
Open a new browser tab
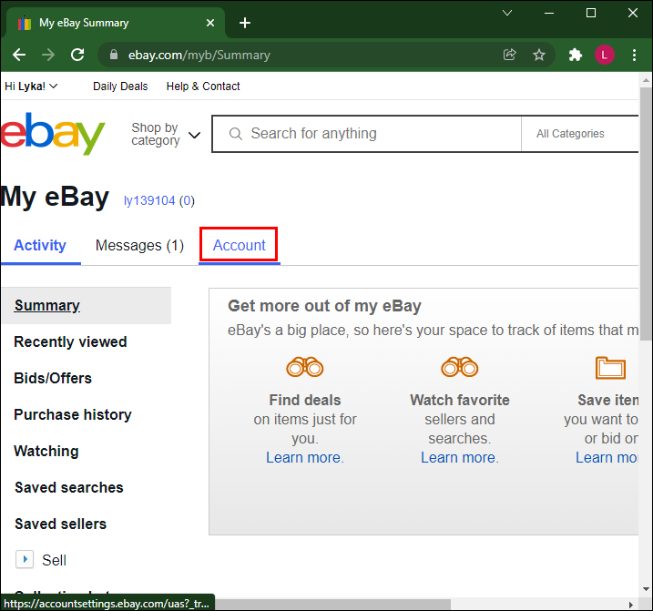coord(245,23)
